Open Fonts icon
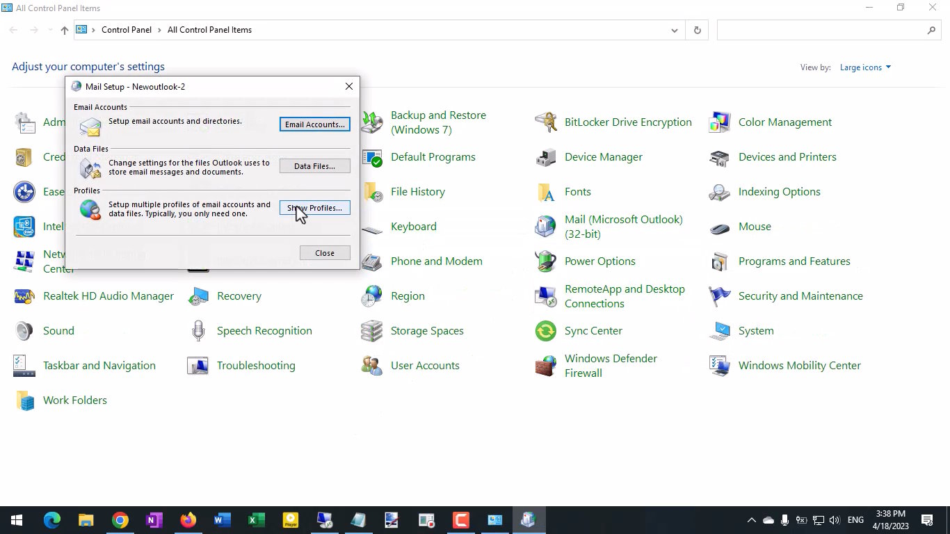Image resolution: width=950 pixels, height=534 pixels. click(x=546, y=192)
